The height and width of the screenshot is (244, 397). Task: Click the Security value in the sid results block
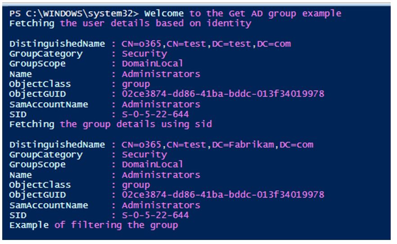[144, 155]
